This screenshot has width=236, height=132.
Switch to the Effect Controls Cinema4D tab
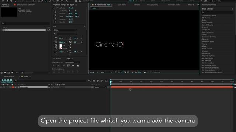pos(26,5)
